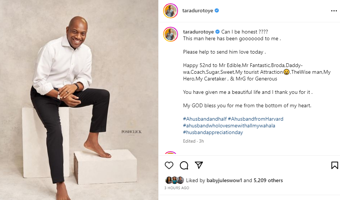The height and width of the screenshot is (200, 340).
Task: Open caption author profile picture
Action: tap(171, 34)
